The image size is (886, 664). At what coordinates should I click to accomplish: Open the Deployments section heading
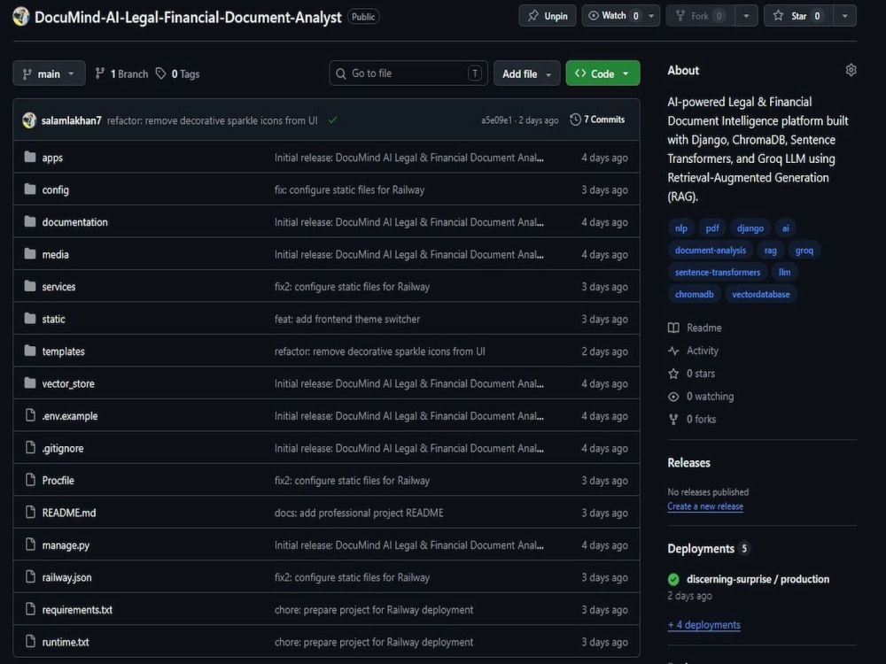(x=701, y=549)
